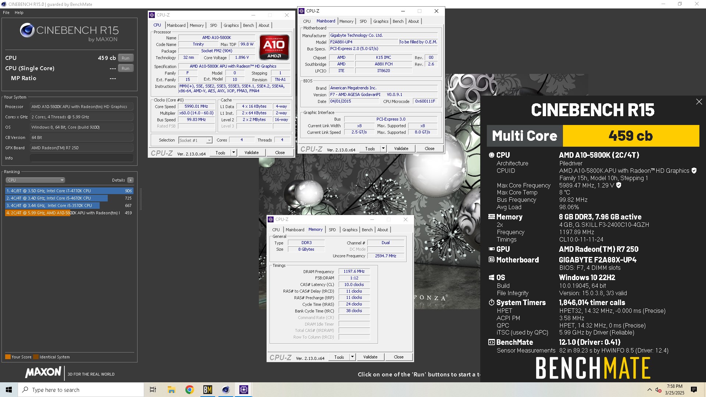
Task: Click the System Timers stopwatch icon
Action: tap(492, 303)
